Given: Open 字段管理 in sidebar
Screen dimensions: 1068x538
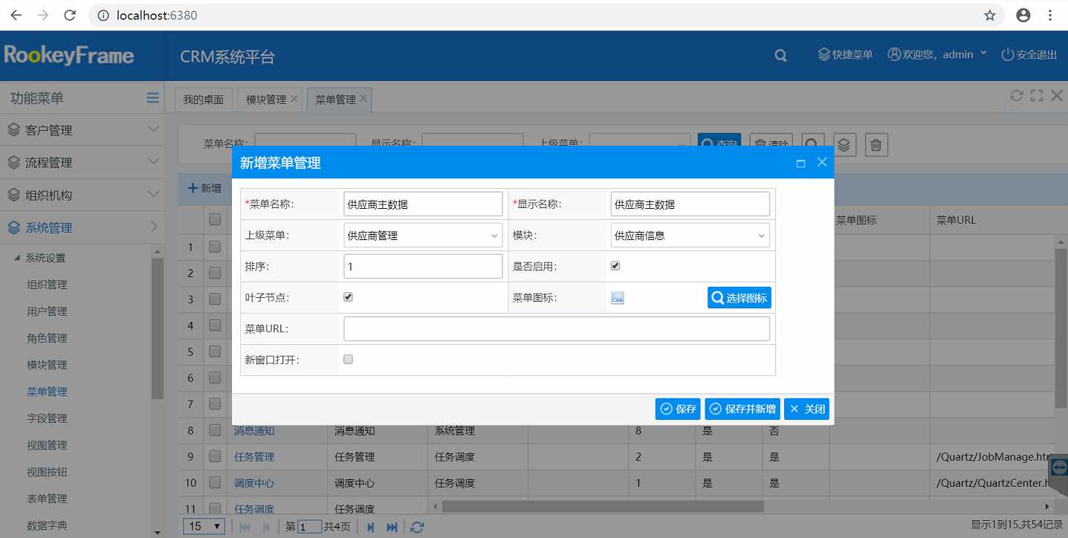Looking at the screenshot, I should pos(47,418).
